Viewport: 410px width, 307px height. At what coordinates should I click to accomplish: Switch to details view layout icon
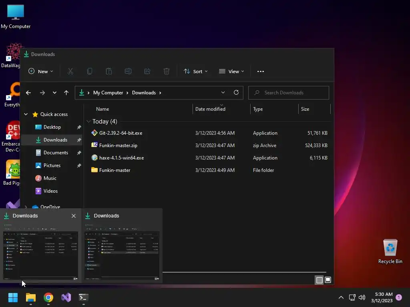tap(319, 280)
